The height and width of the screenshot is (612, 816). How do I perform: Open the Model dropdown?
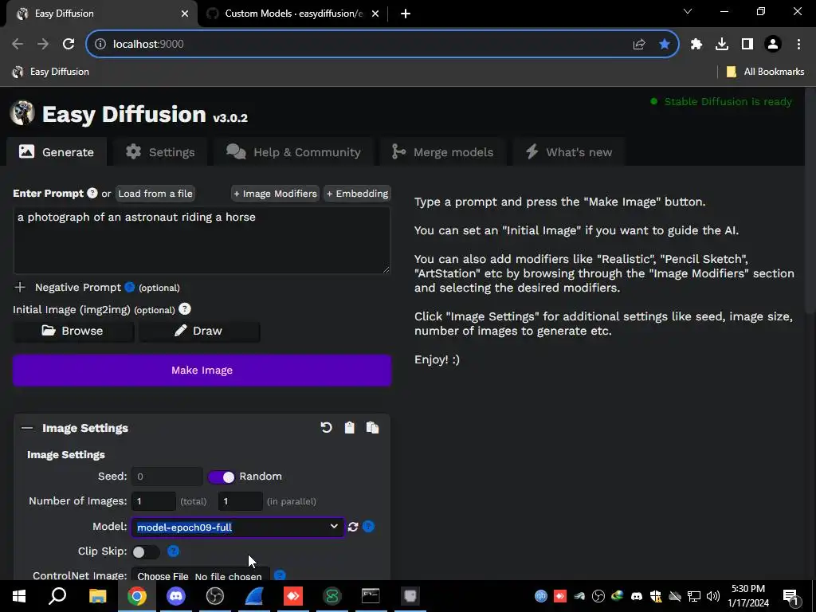click(x=237, y=528)
